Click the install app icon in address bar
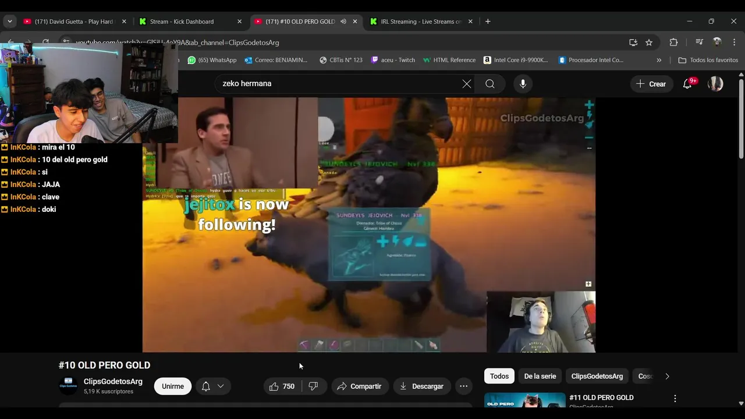The width and height of the screenshot is (745, 419). pos(633,42)
